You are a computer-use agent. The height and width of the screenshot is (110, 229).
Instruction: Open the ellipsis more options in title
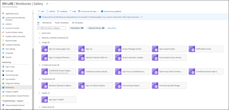pyautogui.click(x=51, y=4)
